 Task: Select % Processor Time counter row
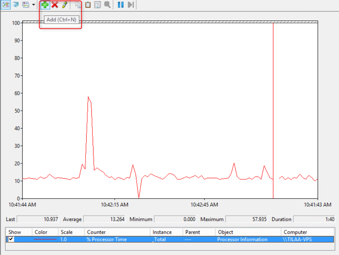tap(170, 239)
